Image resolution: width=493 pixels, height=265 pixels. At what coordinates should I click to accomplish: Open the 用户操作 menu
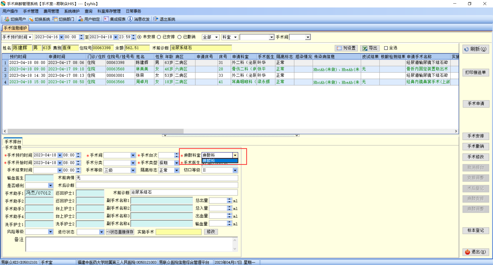click(10, 11)
